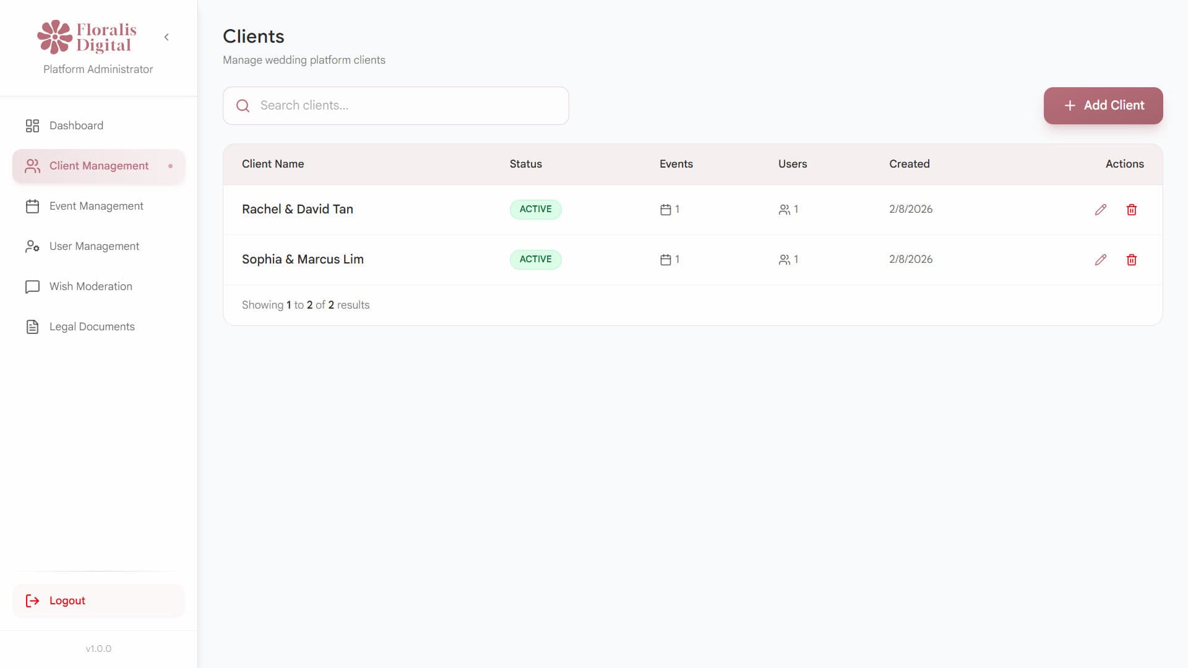Image resolution: width=1188 pixels, height=668 pixels.
Task: Click the Events column header
Action: click(676, 164)
